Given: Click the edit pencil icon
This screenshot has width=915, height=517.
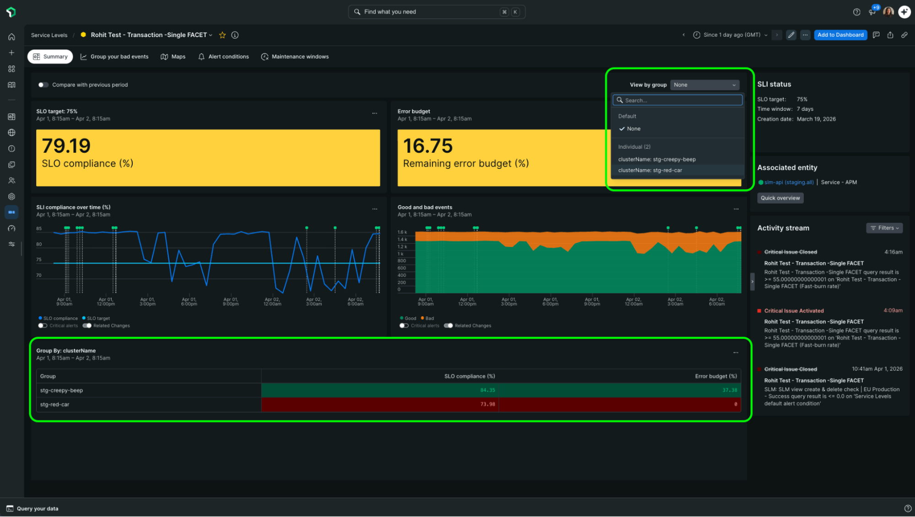Looking at the screenshot, I should point(791,35).
